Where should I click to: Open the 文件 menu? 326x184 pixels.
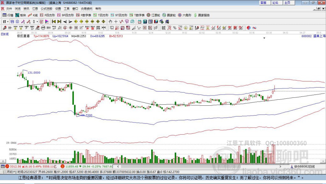click(x=9, y=9)
